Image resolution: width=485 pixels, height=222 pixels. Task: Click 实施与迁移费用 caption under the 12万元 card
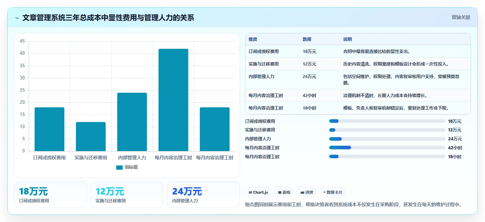(x=111, y=201)
